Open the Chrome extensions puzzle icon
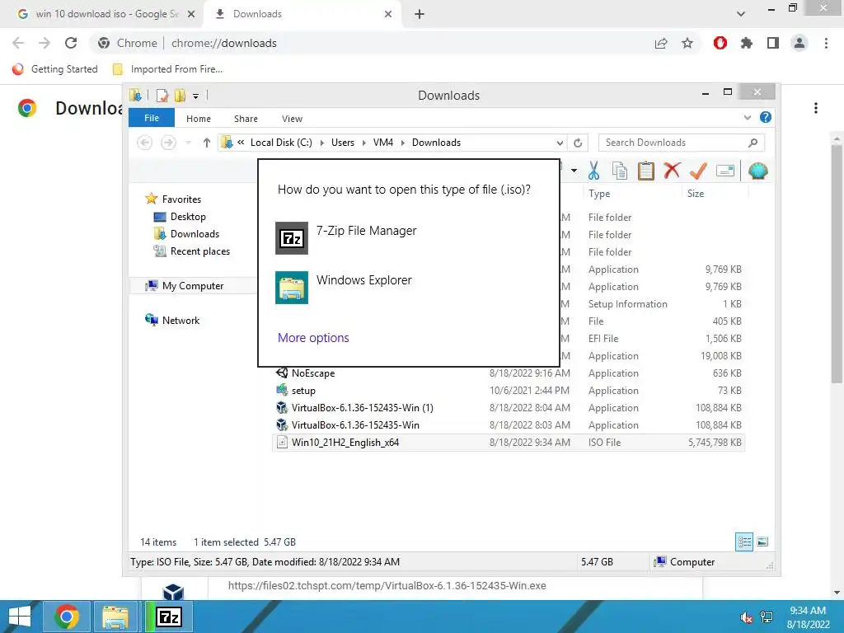Image resolution: width=844 pixels, height=633 pixels. pos(747,43)
